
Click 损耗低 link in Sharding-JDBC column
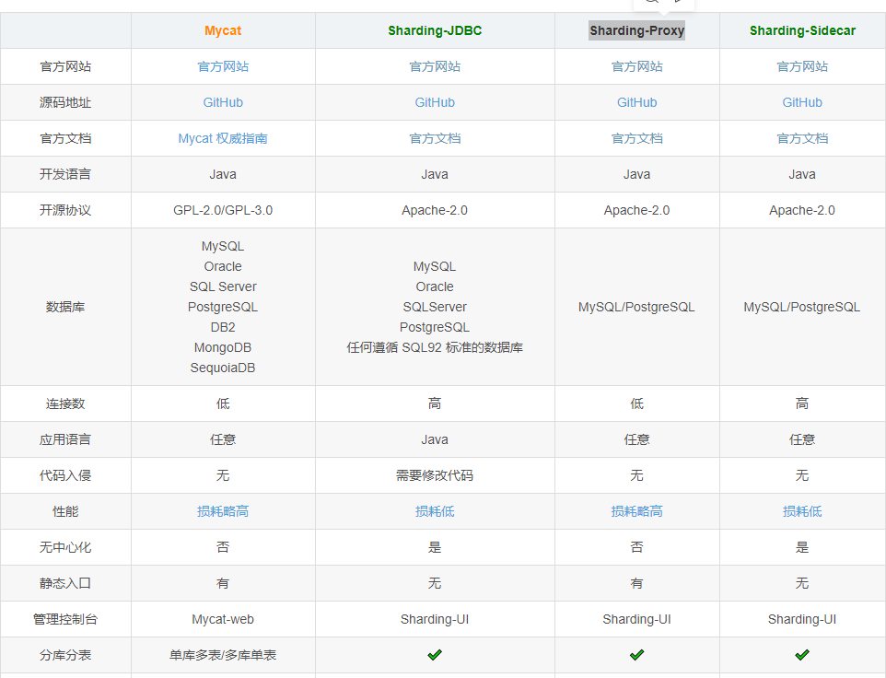tap(435, 511)
